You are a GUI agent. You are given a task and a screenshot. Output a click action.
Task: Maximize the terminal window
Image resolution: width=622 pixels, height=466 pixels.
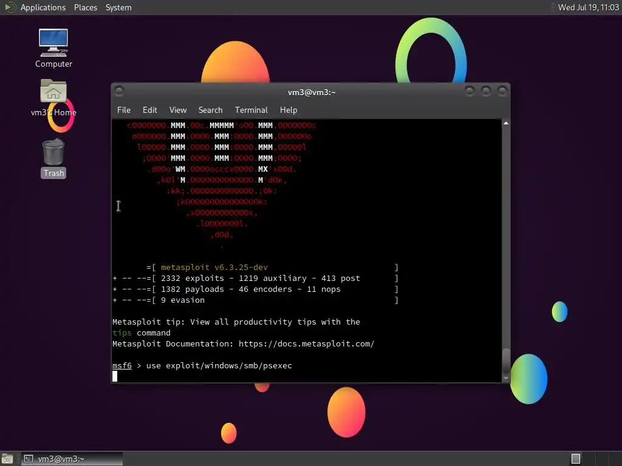coord(486,91)
